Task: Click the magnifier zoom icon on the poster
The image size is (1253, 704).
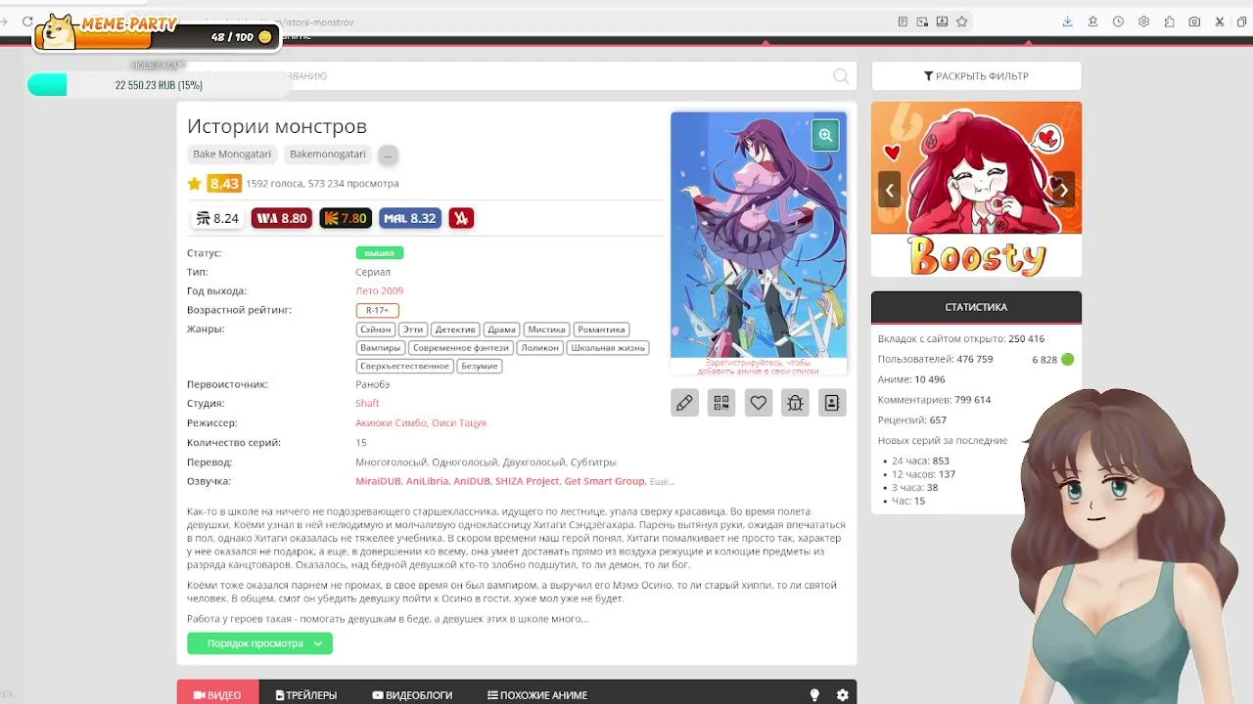Action: [825, 136]
